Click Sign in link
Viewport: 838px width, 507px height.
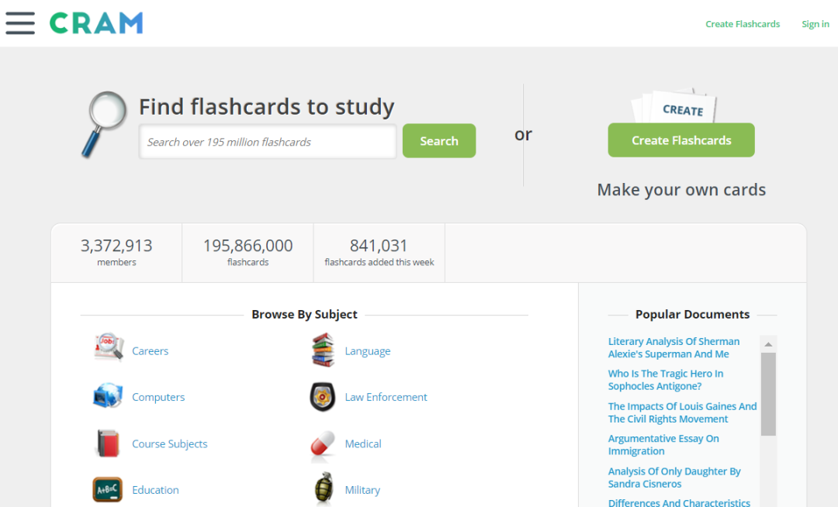pos(815,24)
